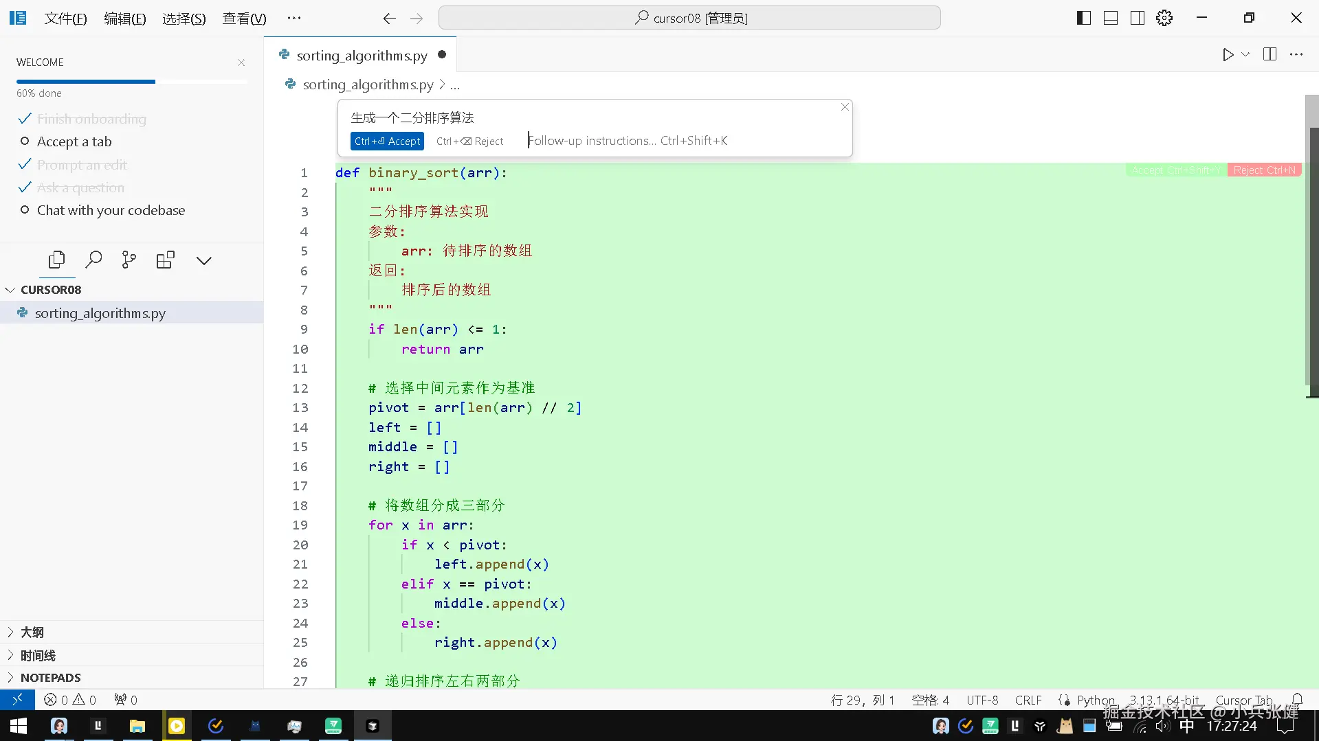Open run options dropdown arrow
Screen dimensions: 1319x741
click(x=1245, y=54)
